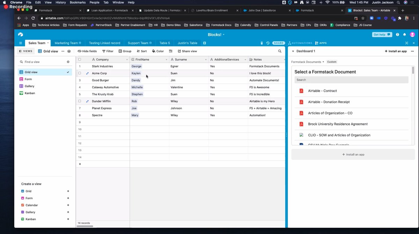Expand the Acme Corp record
Screen dimensions: 419x234
tap(87, 73)
